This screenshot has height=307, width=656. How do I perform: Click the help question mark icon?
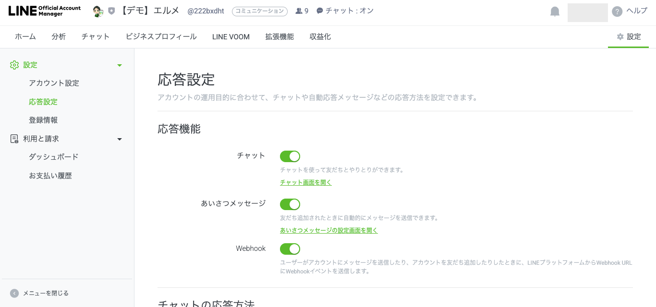click(x=617, y=12)
